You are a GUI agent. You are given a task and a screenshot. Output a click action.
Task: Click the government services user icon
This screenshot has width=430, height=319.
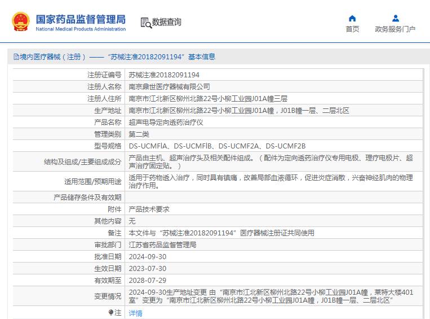(395, 19)
